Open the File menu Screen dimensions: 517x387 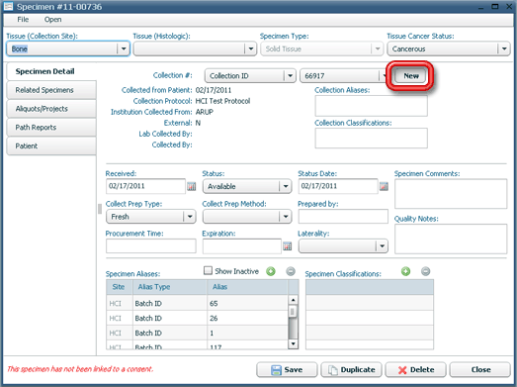tap(23, 20)
